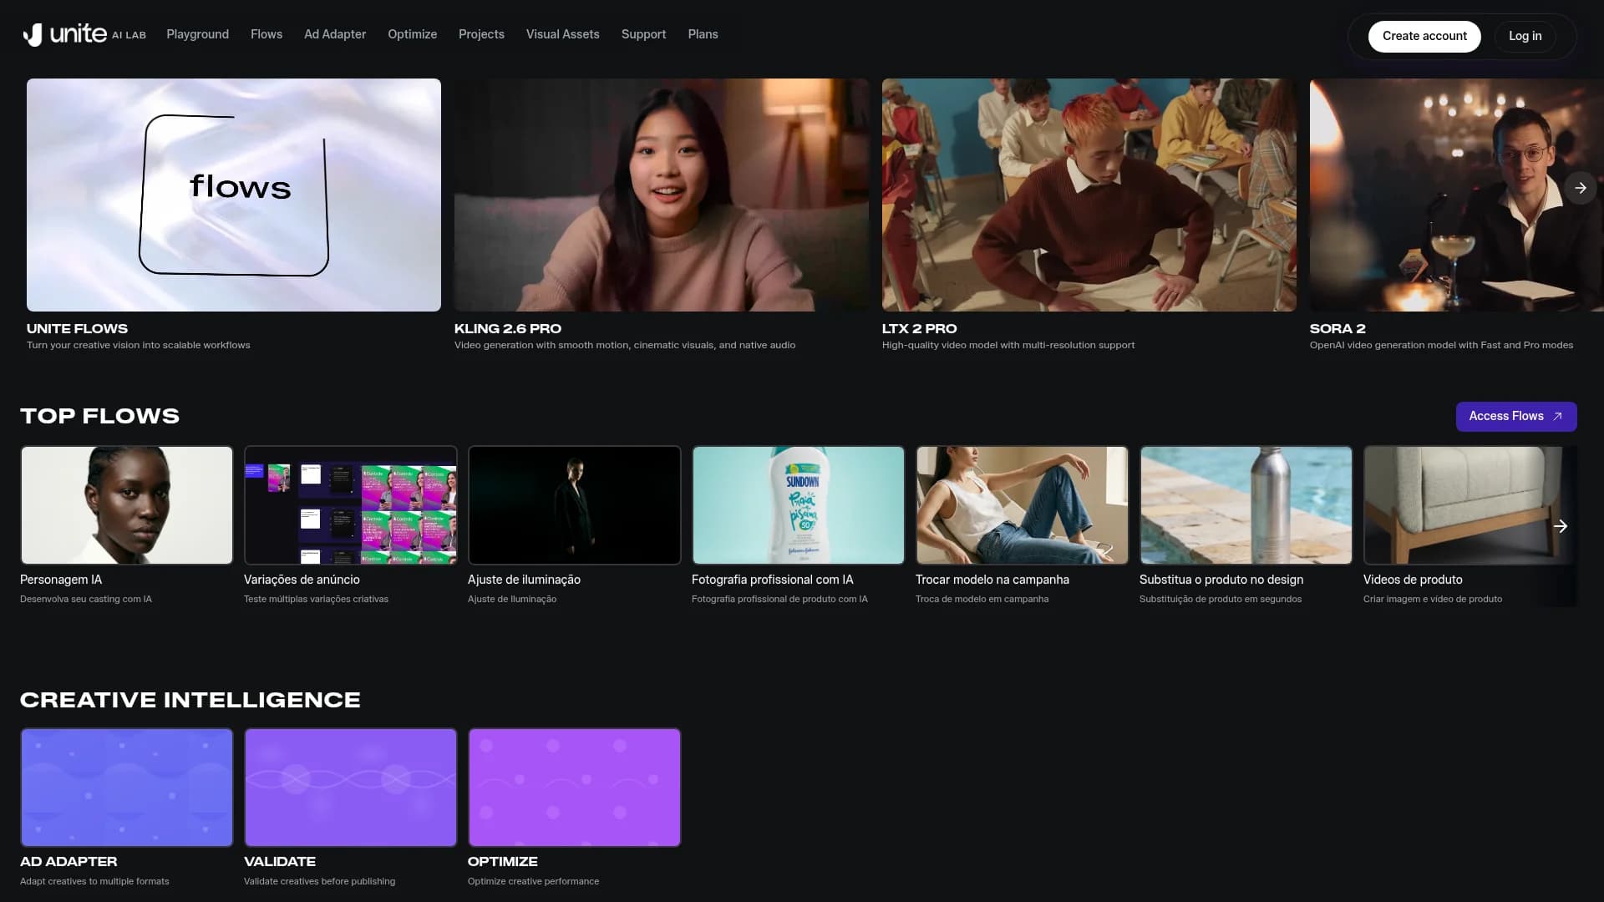Click the Trocar modelo na campanha link
1604x902 pixels.
tap(992, 580)
